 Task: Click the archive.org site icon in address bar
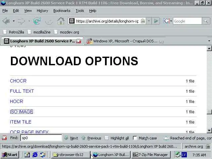[x=72, y=21]
